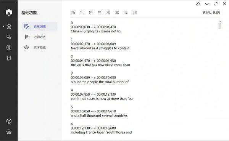Image resolution: width=229 pixels, height=141 pixels.
Task: Click the collapse panel toolbar icon
Action: click(135, 13)
